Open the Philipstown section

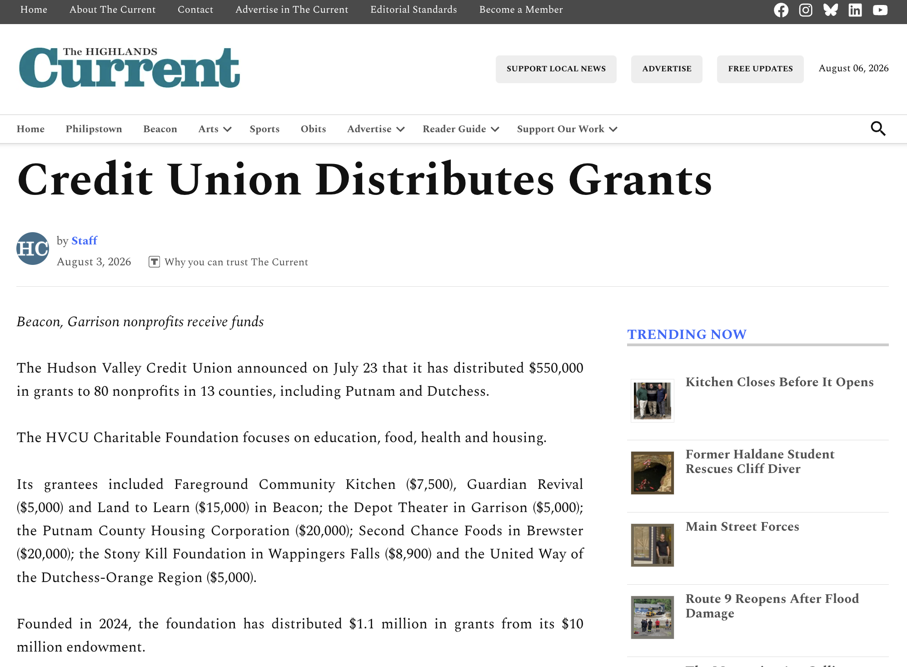(x=94, y=129)
